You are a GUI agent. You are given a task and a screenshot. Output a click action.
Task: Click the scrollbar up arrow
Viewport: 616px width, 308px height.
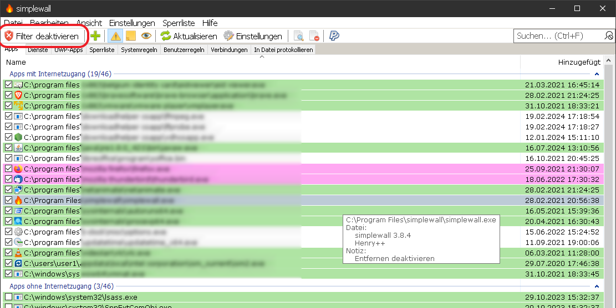(x=609, y=61)
